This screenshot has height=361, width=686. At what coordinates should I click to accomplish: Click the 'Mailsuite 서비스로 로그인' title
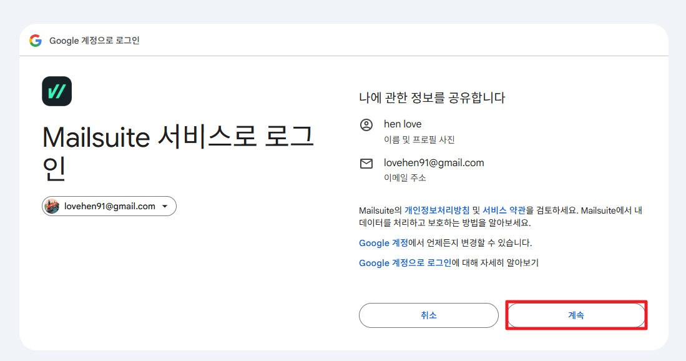click(178, 152)
